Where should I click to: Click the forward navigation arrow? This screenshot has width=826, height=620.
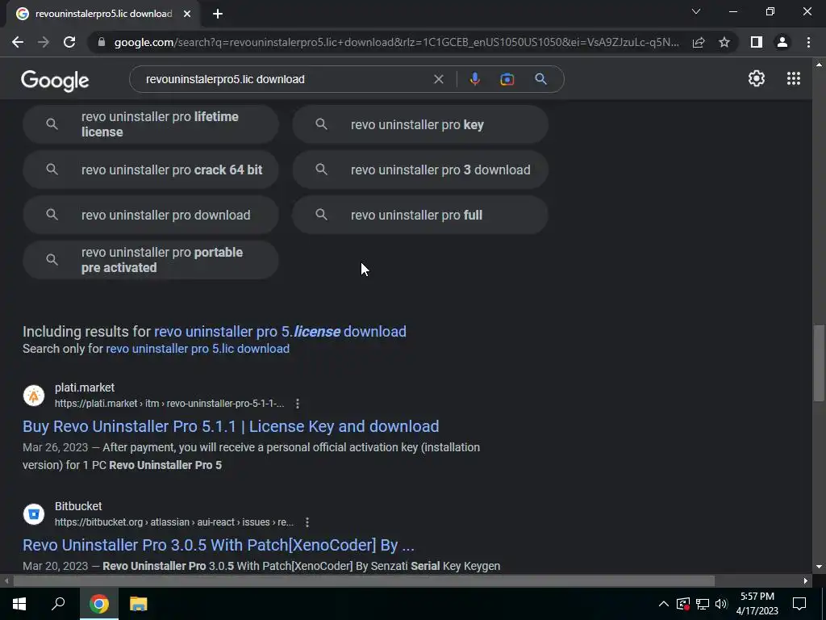44,42
